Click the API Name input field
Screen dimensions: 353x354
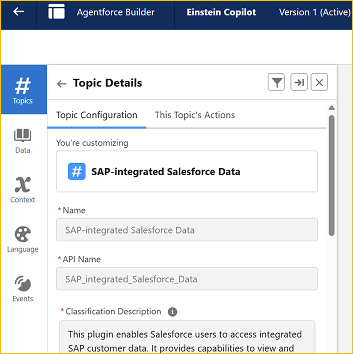coord(187,279)
